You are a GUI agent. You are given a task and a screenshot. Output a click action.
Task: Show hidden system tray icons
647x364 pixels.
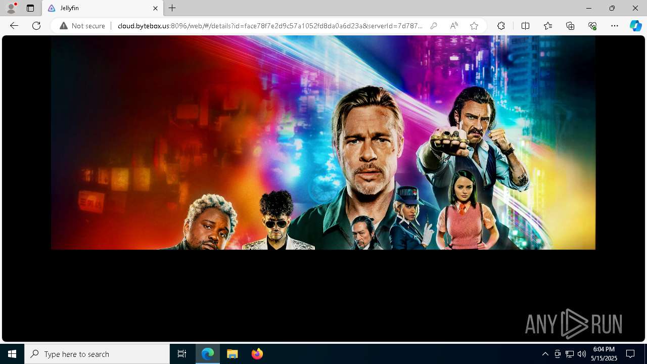[x=545, y=354]
